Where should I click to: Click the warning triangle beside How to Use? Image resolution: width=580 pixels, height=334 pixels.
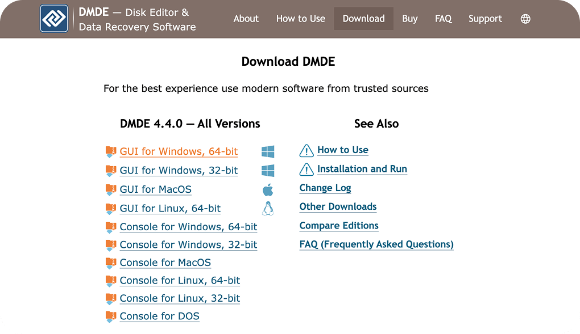(x=306, y=150)
